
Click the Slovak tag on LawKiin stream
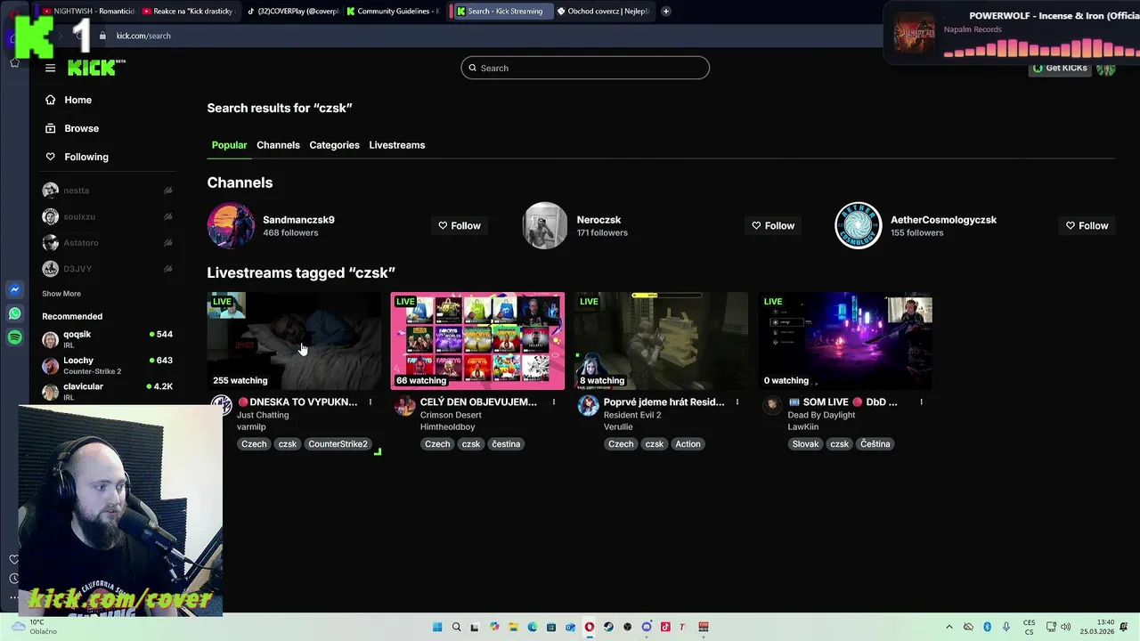pyautogui.click(x=805, y=444)
